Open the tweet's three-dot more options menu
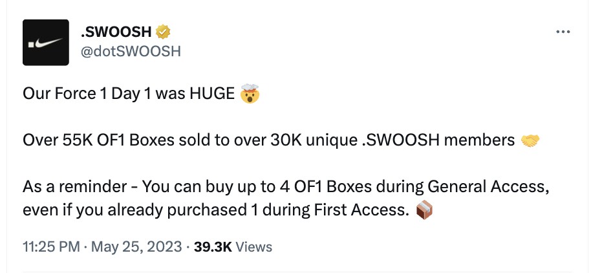Viewport: 591px width, 273px height. click(x=563, y=32)
